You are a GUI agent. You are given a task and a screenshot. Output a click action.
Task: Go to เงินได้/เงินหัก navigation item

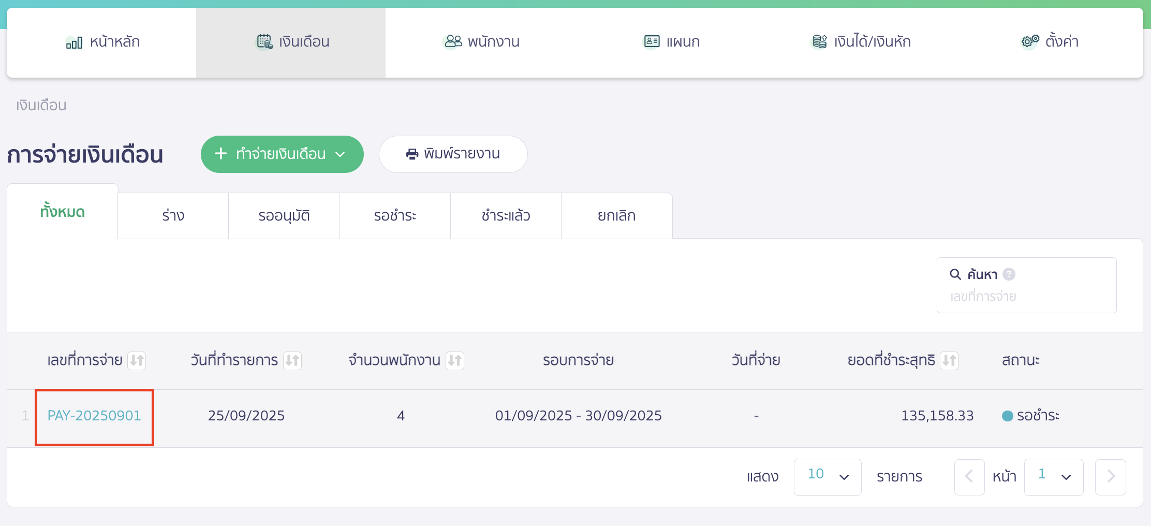[860, 42]
